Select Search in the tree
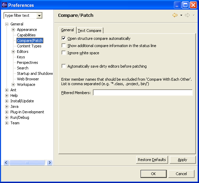 click(x=23, y=68)
